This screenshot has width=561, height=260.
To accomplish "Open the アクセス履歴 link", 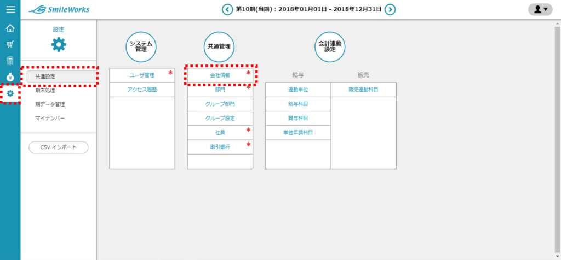I will pyautogui.click(x=142, y=90).
